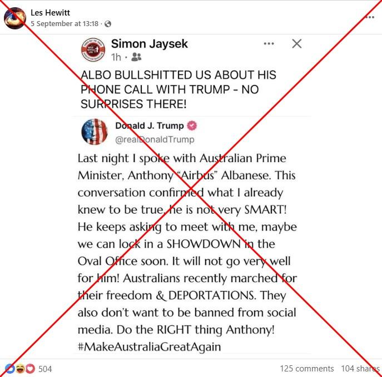Click the Les Hewitt name link
382x377 pixels.
[x=50, y=12]
